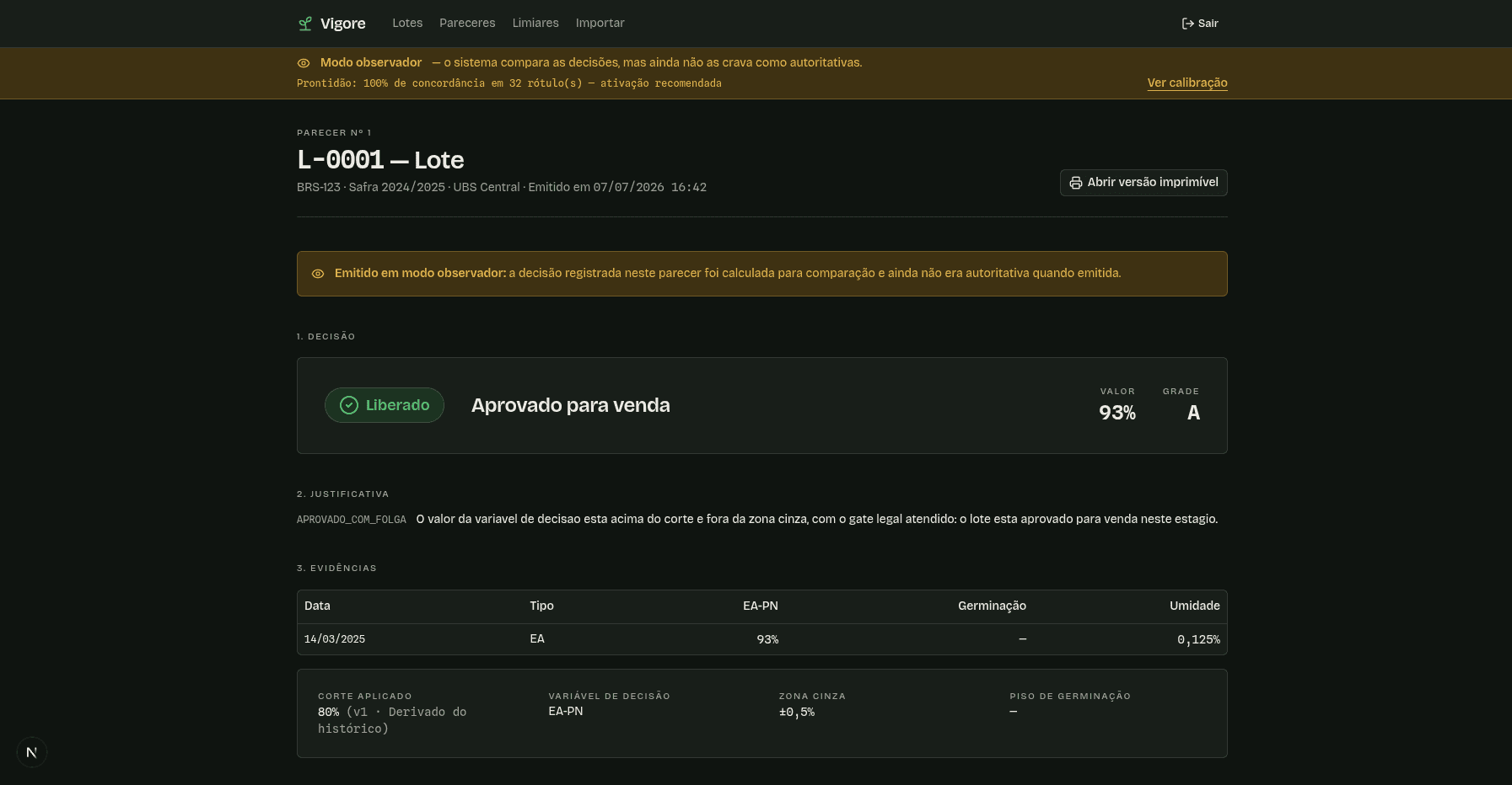
Task: Click the Sair logout button
Action: [1200, 24]
